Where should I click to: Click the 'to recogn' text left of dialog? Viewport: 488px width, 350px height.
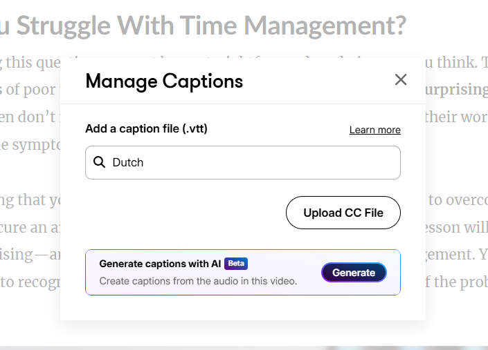point(29,281)
